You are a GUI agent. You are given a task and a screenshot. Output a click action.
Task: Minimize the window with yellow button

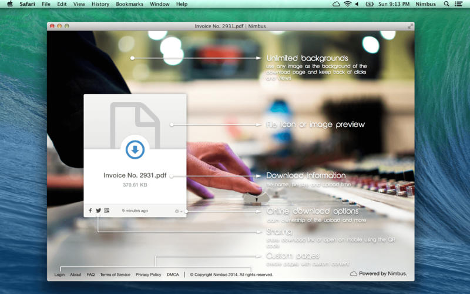pos(59,26)
